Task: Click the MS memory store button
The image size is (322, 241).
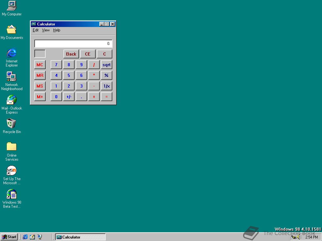Action: pos(40,86)
